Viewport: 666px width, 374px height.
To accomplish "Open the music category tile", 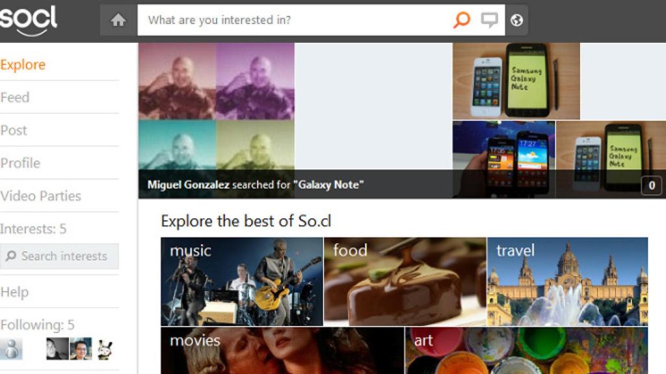I will [x=242, y=282].
